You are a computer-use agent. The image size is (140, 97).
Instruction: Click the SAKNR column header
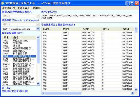(x=91, y=29)
